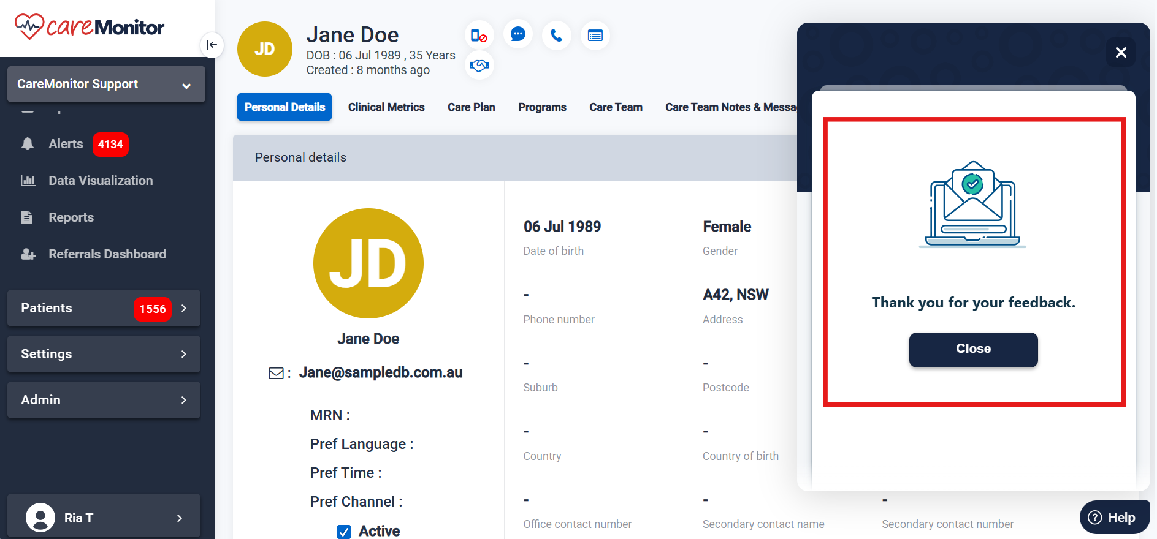Open the Care Team tab

coord(616,107)
